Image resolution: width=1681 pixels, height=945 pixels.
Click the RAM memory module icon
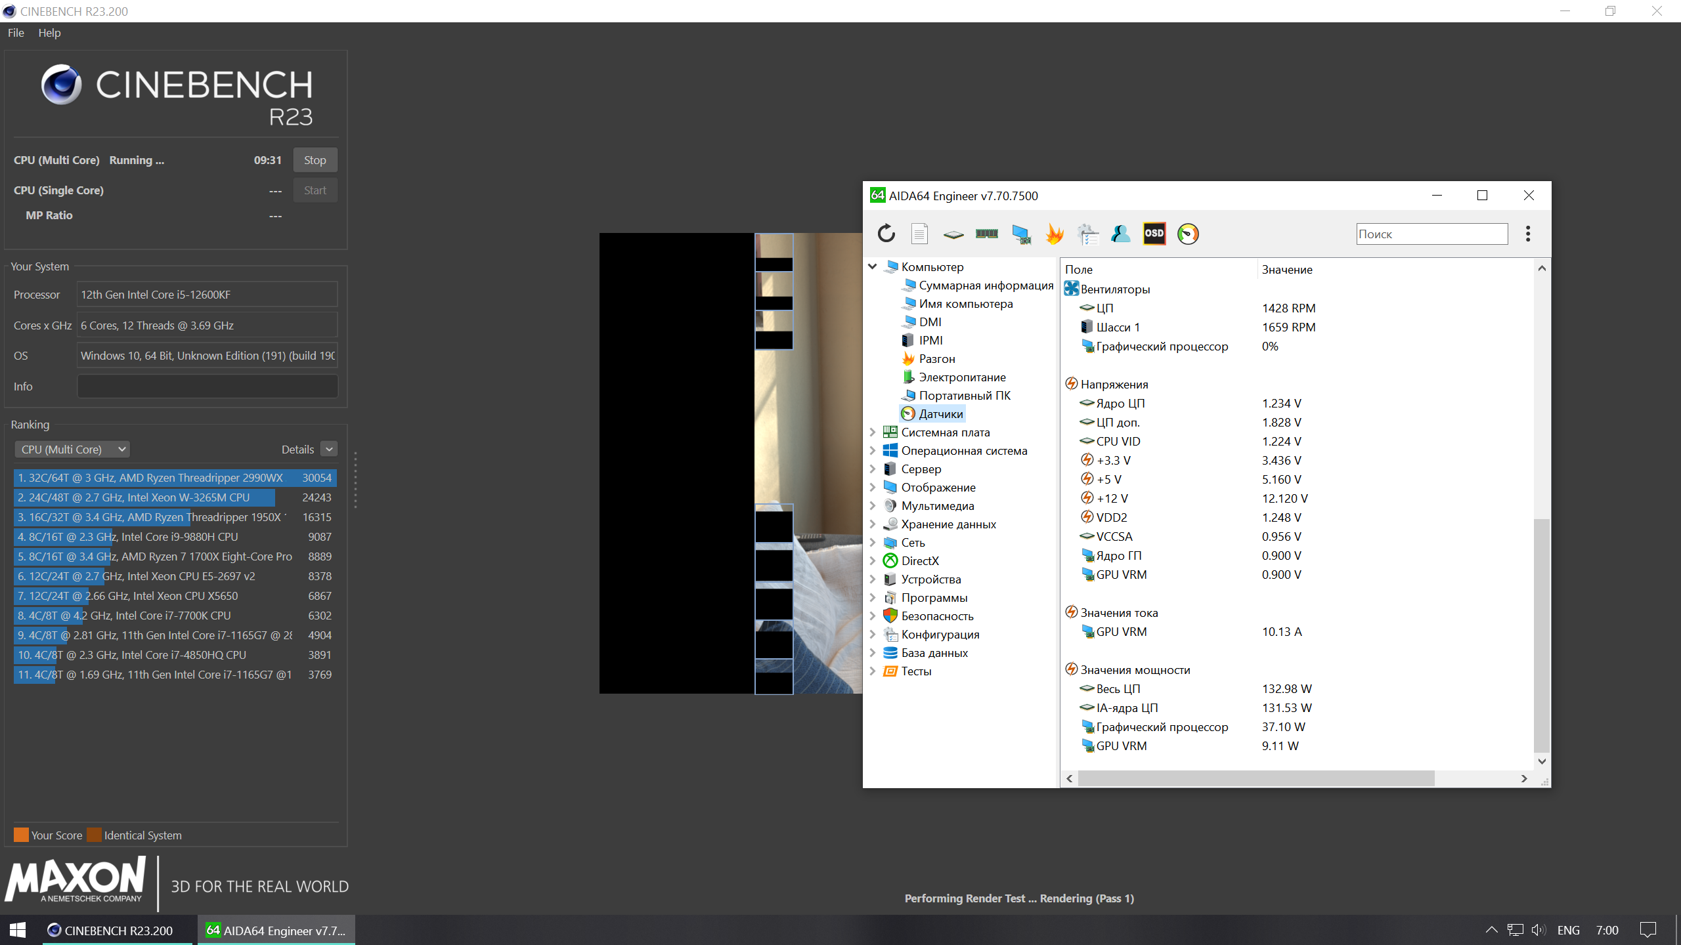pos(986,234)
